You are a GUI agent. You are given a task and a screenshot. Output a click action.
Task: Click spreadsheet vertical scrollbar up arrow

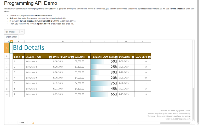click(194, 41)
